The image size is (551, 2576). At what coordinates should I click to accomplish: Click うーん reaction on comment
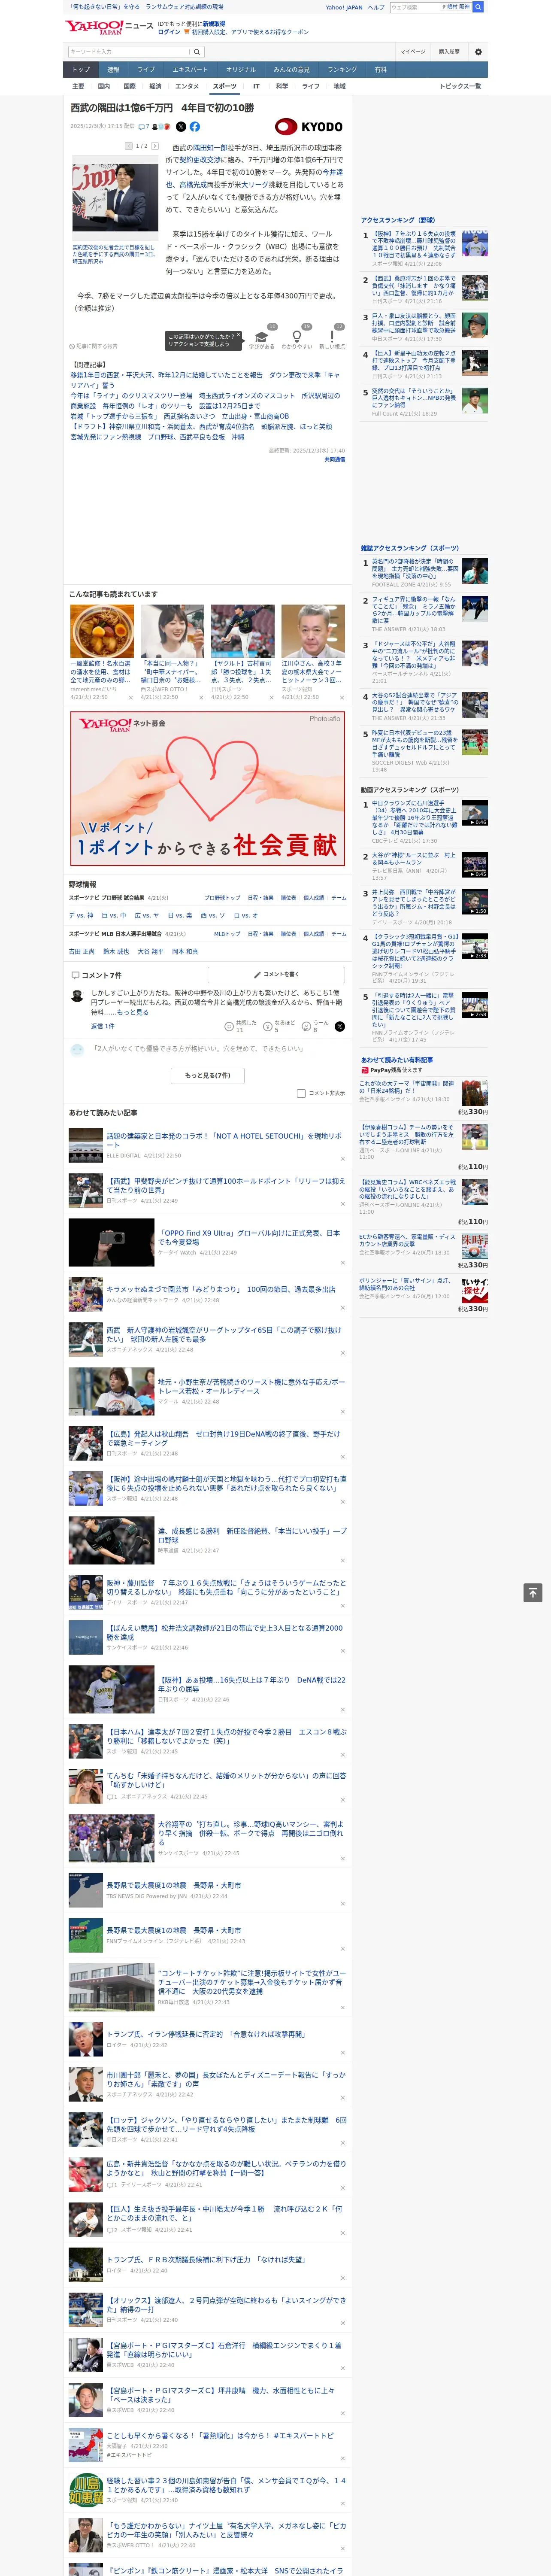point(316,1027)
